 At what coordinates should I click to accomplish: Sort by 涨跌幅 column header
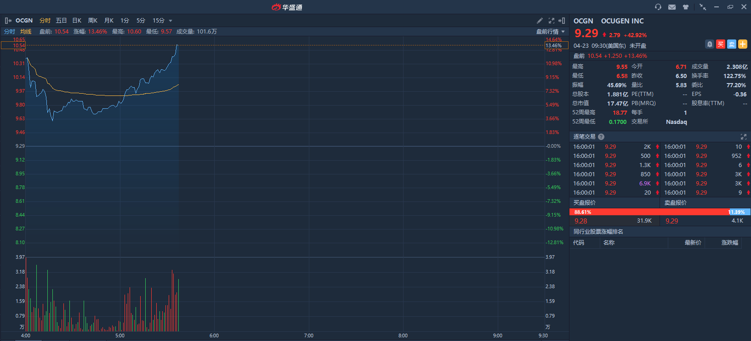pos(730,243)
